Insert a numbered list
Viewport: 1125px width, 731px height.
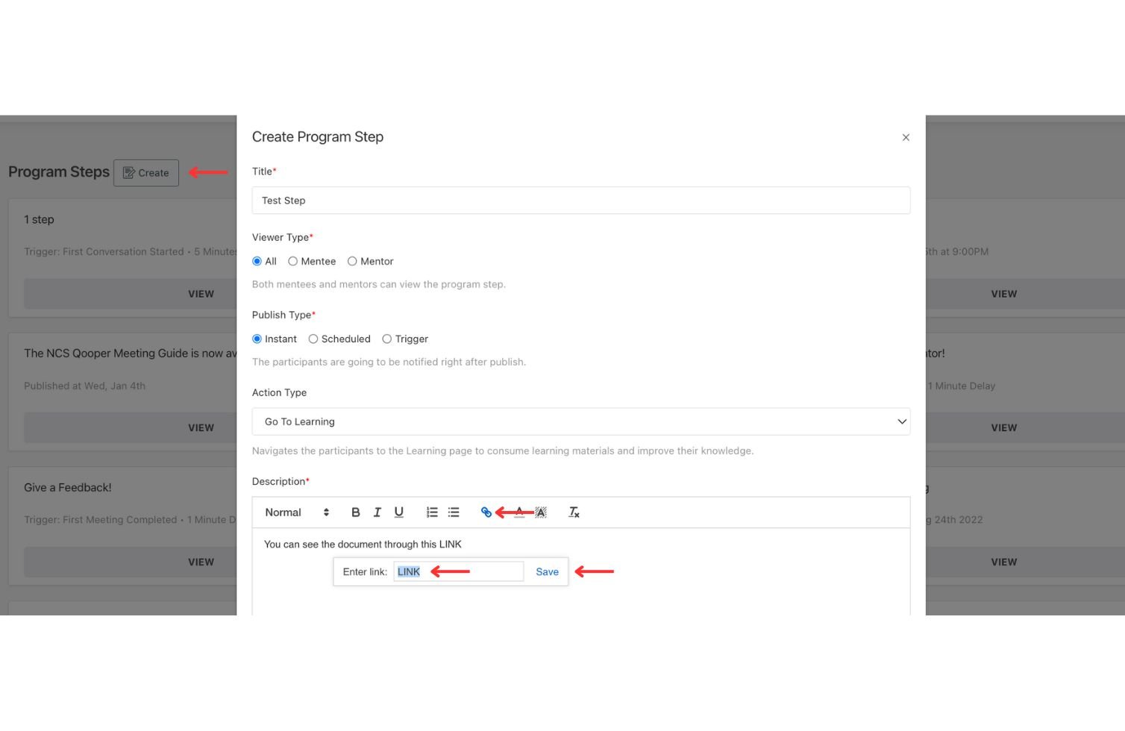(x=431, y=512)
